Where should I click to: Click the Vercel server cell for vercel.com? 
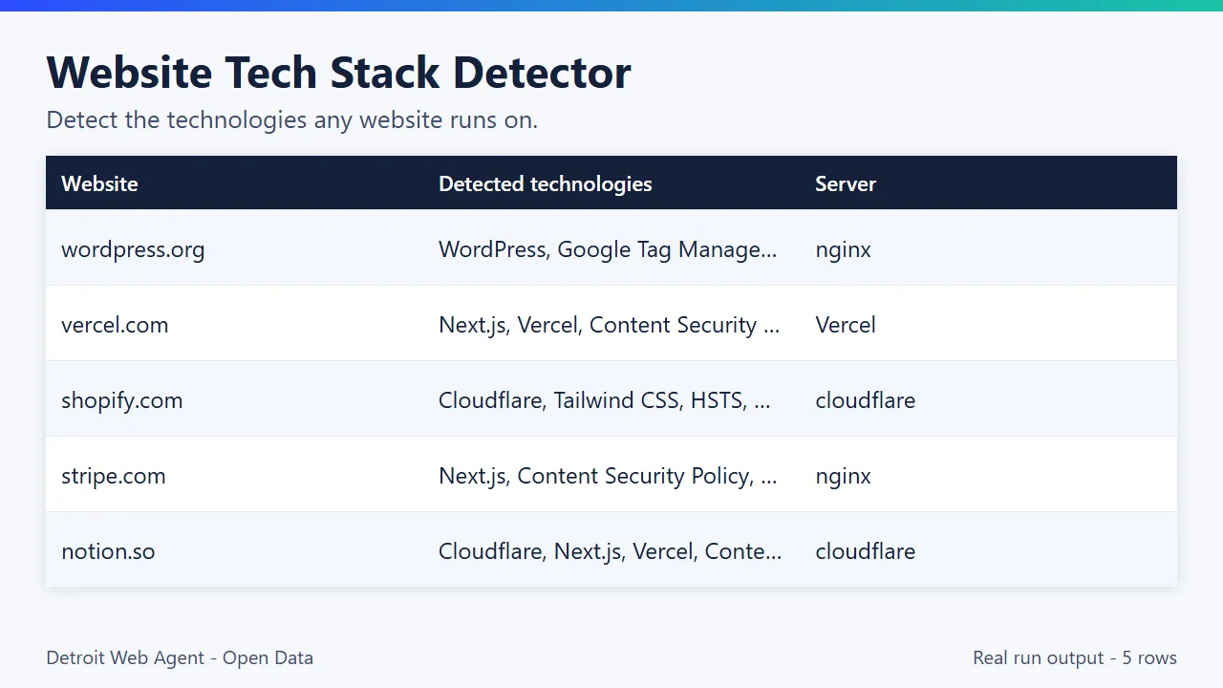988,325
